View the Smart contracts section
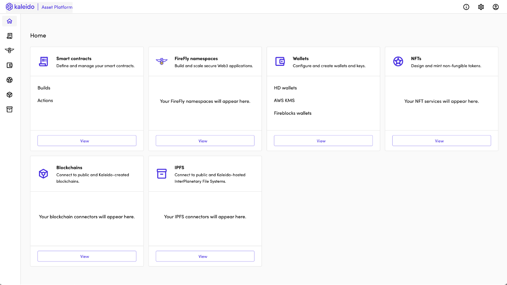The image size is (507, 285). coord(87,140)
